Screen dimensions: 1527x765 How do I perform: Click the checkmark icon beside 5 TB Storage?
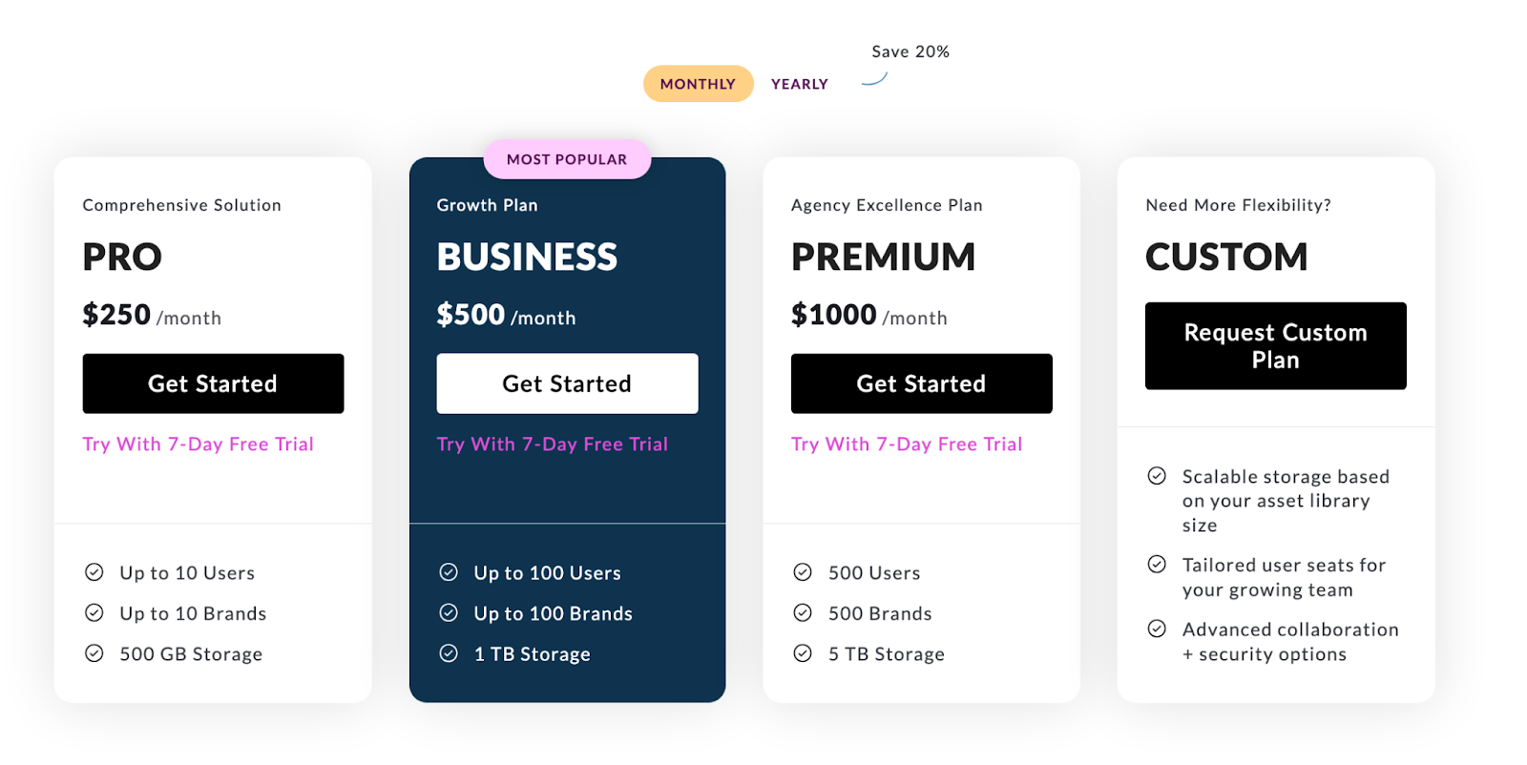803,653
